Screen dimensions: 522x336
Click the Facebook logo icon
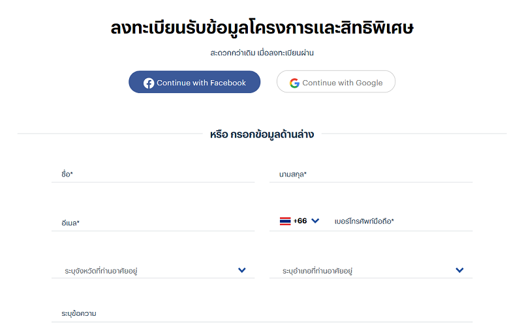pyautogui.click(x=149, y=83)
